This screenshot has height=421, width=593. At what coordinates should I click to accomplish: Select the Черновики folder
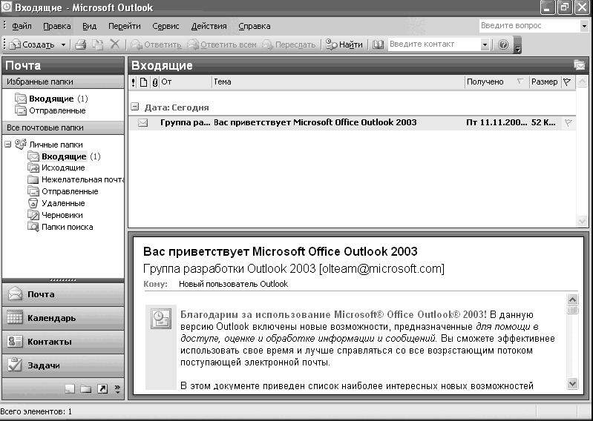coord(55,215)
